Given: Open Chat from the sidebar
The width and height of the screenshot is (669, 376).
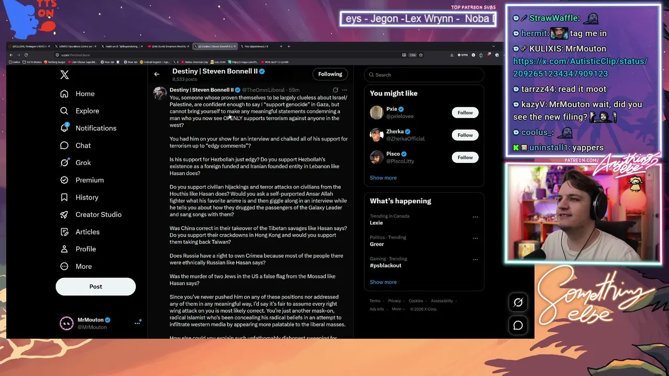Looking at the screenshot, I should [x=76, y=146].
